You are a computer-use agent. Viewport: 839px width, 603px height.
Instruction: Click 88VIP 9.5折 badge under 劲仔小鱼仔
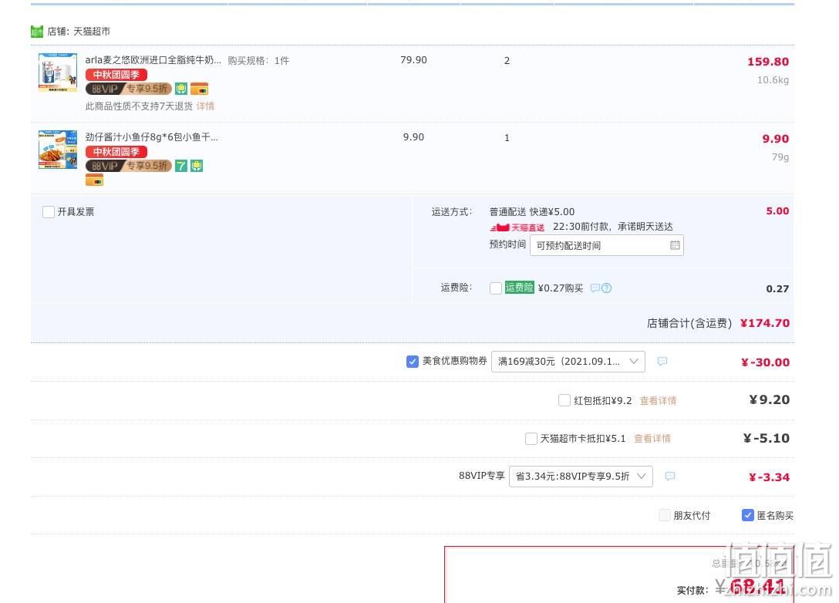tap(129, 166)
